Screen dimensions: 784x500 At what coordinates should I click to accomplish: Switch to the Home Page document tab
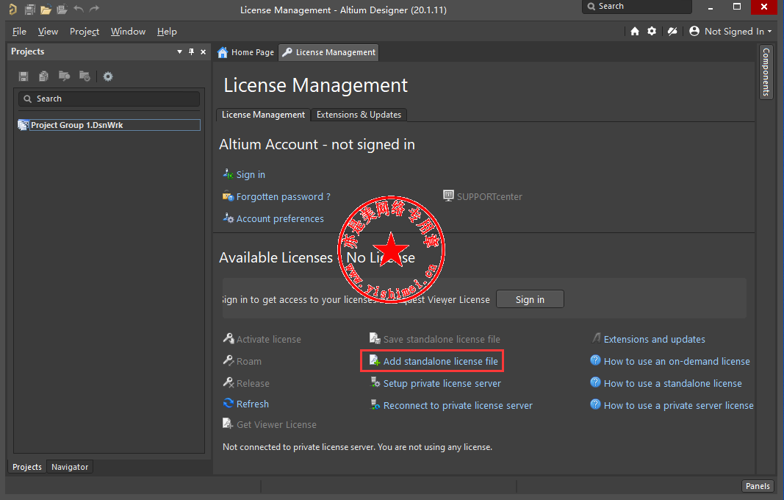pos(246,52)
